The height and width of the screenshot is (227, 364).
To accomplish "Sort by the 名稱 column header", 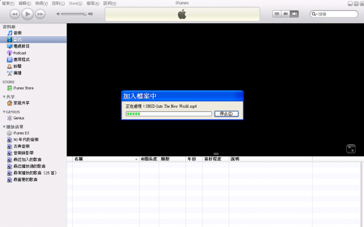I will (106, 159).
